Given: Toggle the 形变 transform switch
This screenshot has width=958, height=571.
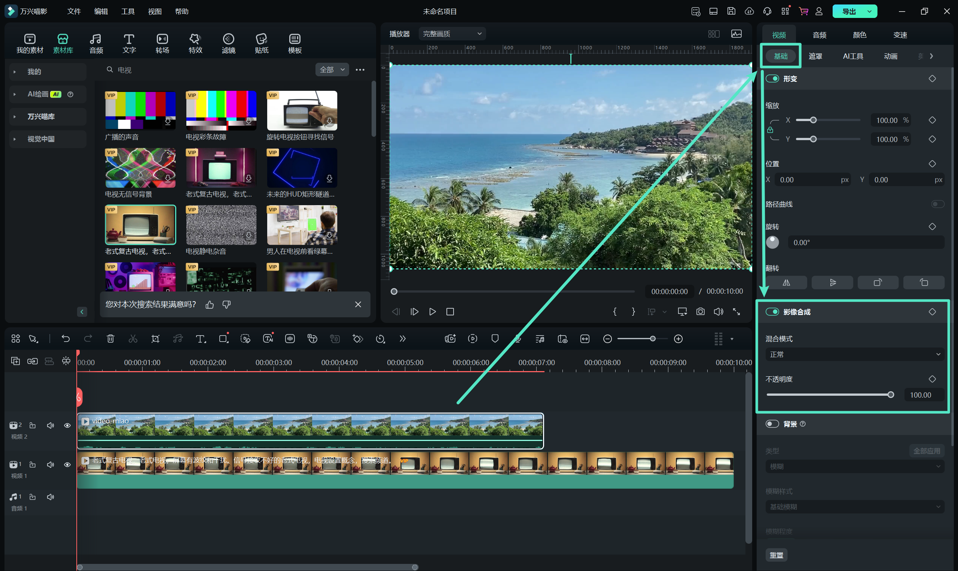Looking at the screenshot, I should tap(772, 78).
